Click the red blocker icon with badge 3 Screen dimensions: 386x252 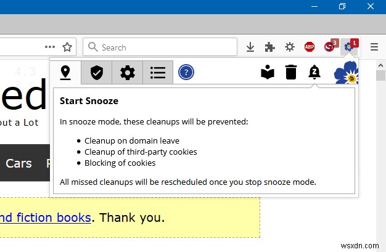point(331,46)
